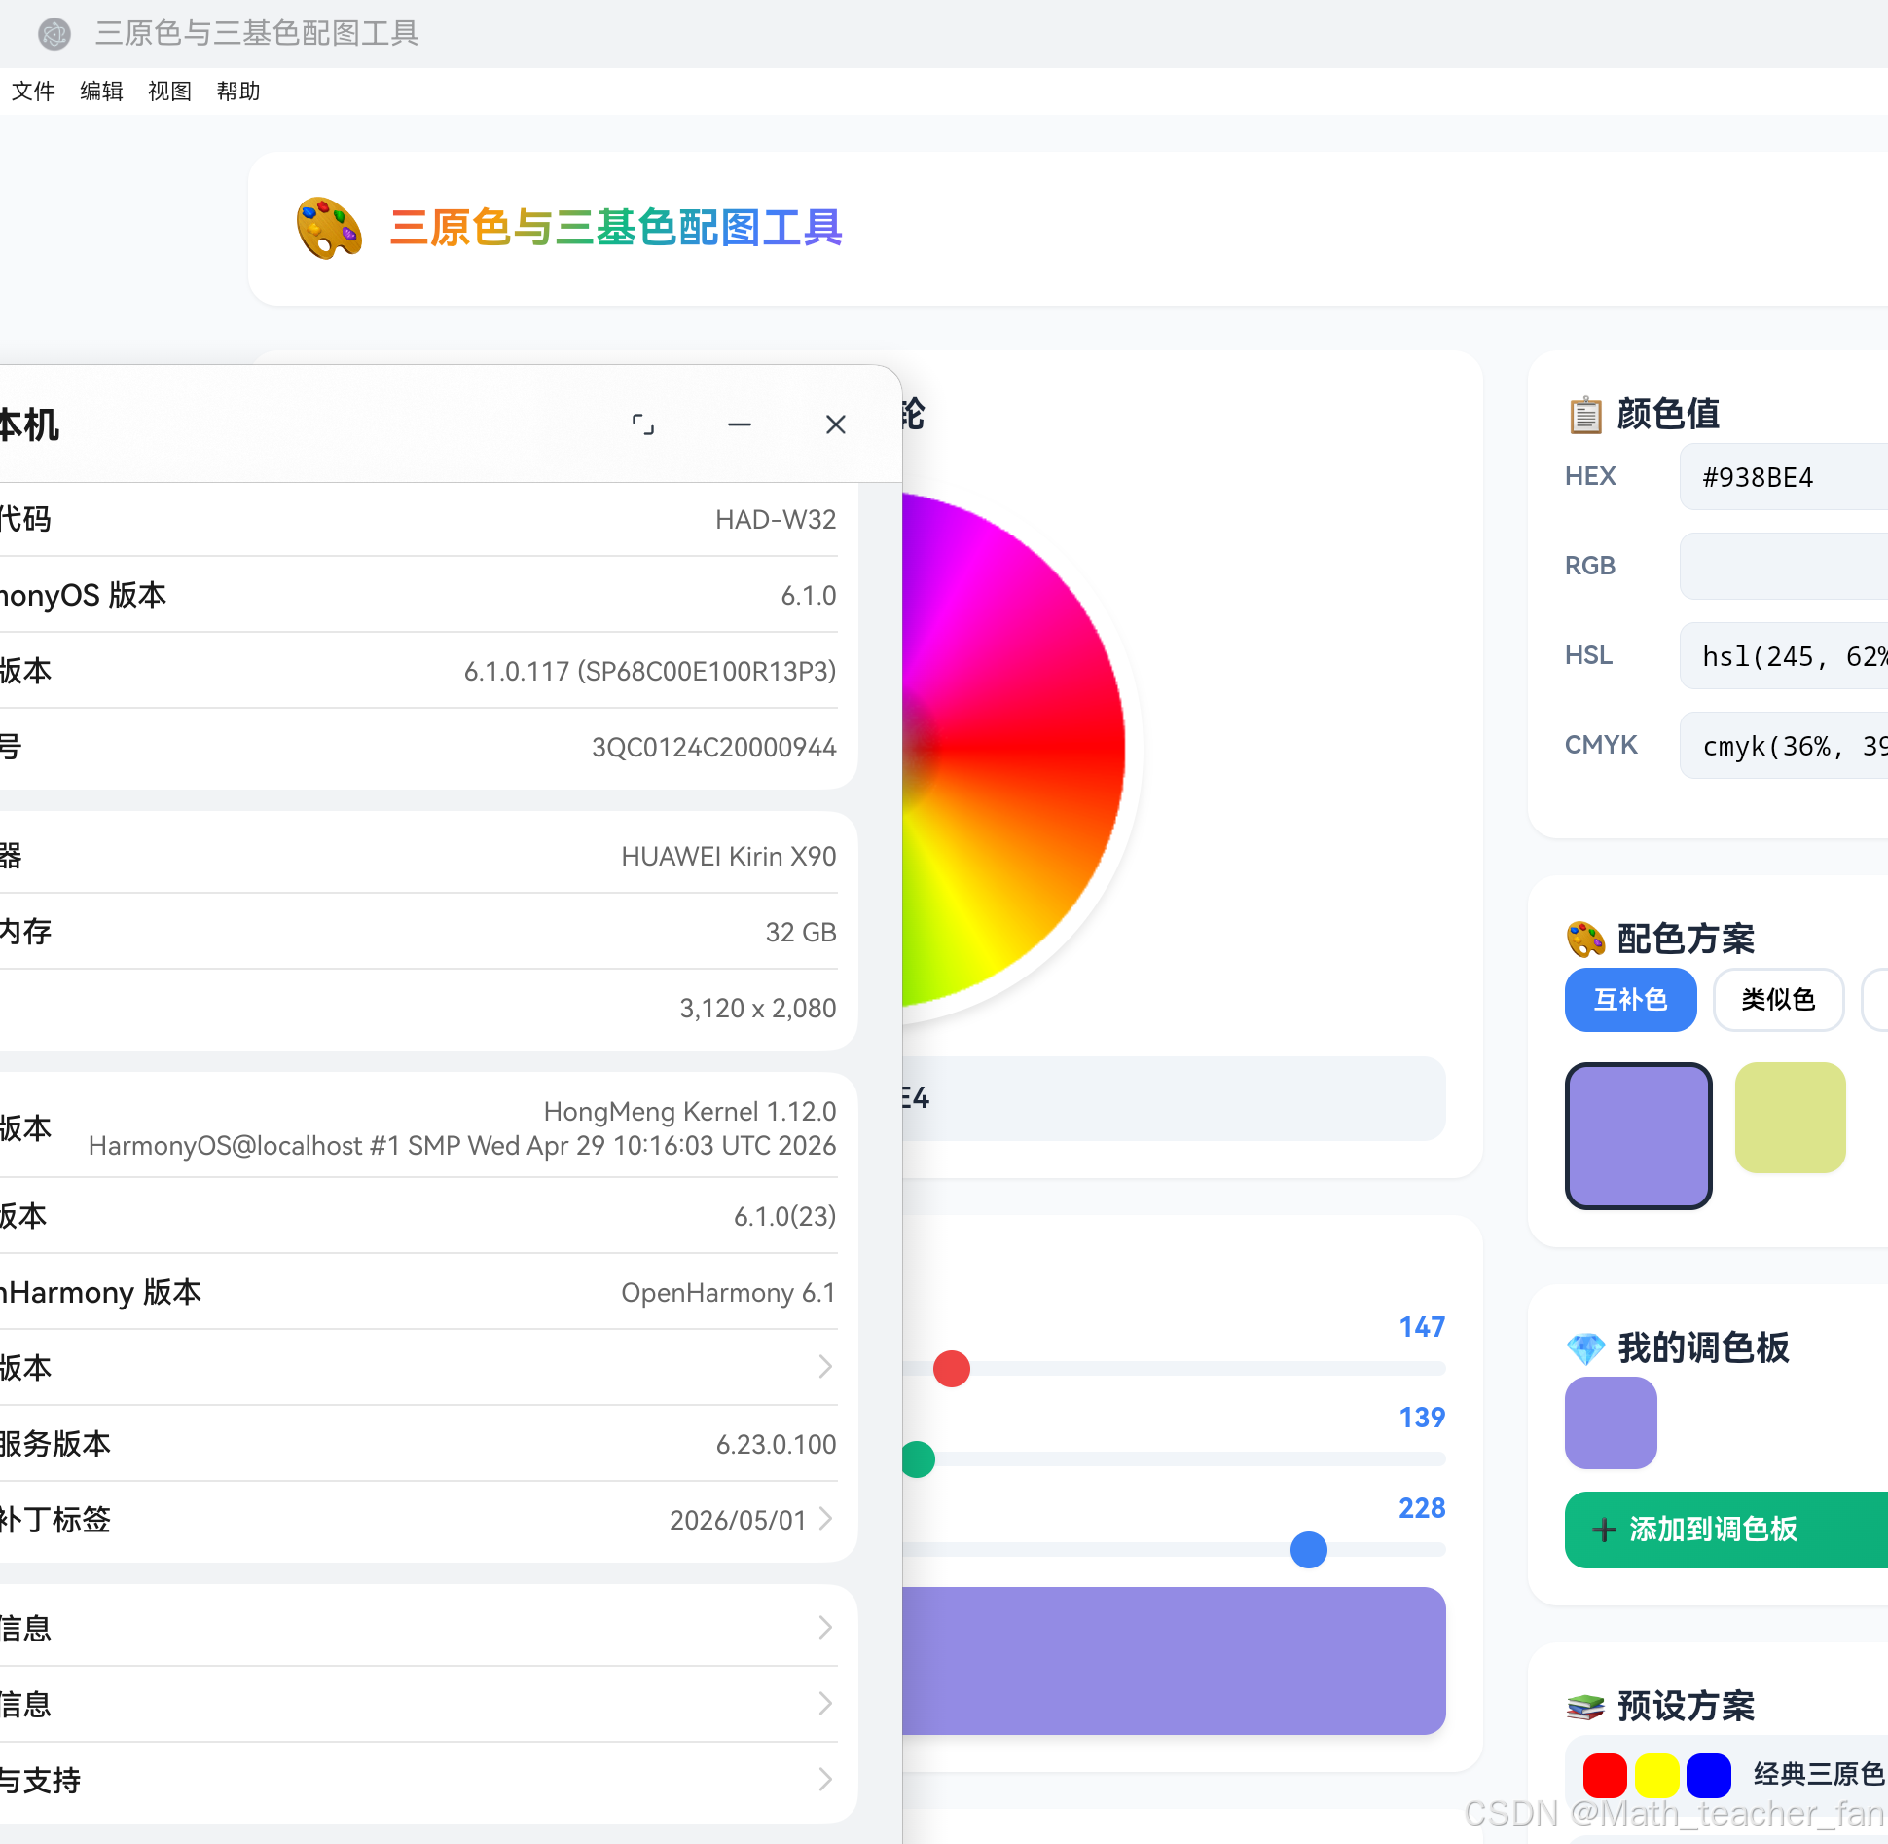The width and height of the screenshot is (1888, 1844).
Task: Pick a color on the color wheel
Action: [x=1012, y=748]
